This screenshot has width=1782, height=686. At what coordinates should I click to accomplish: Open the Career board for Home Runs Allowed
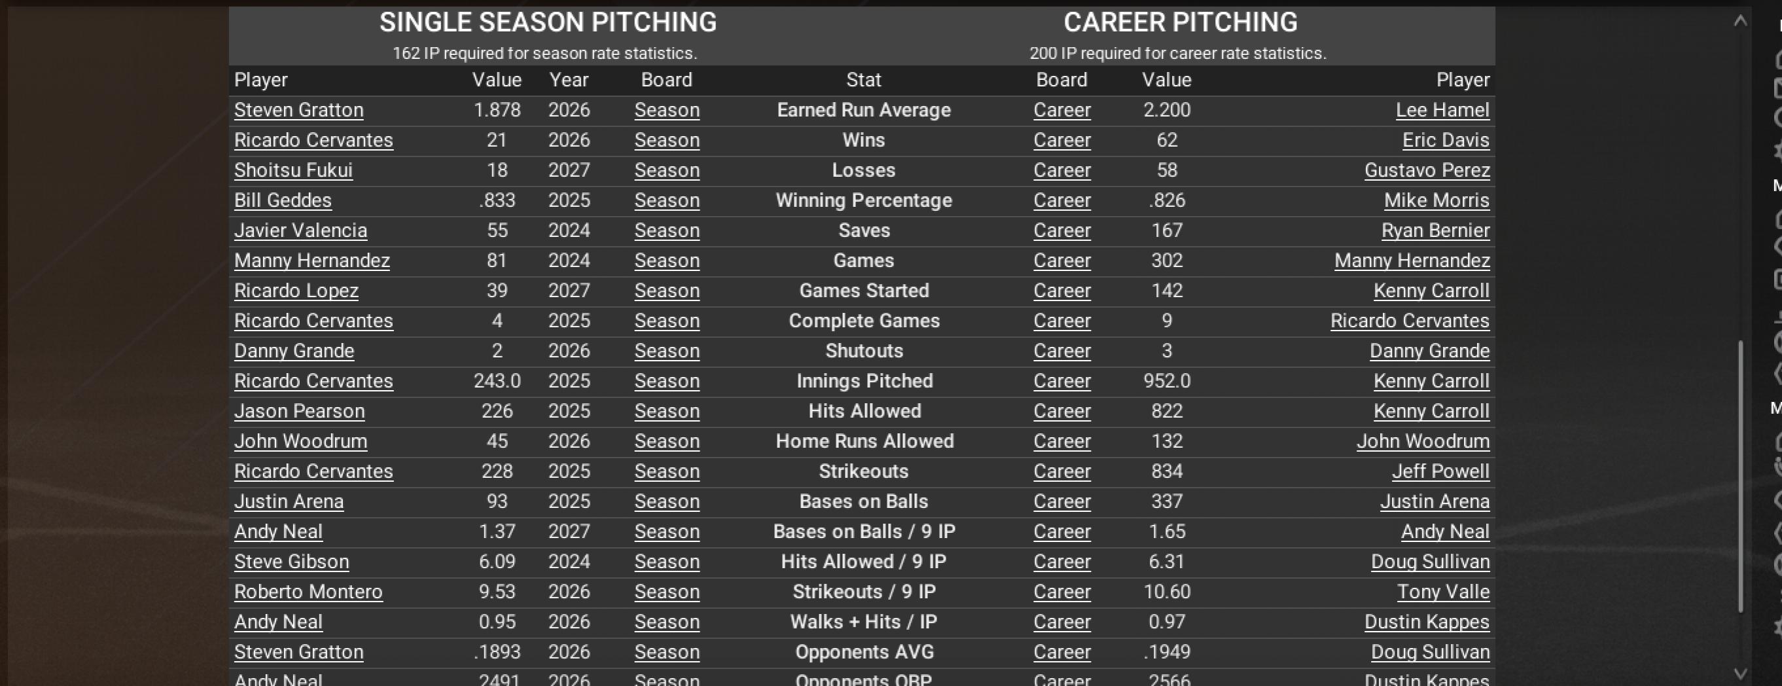coord(1062,442)
